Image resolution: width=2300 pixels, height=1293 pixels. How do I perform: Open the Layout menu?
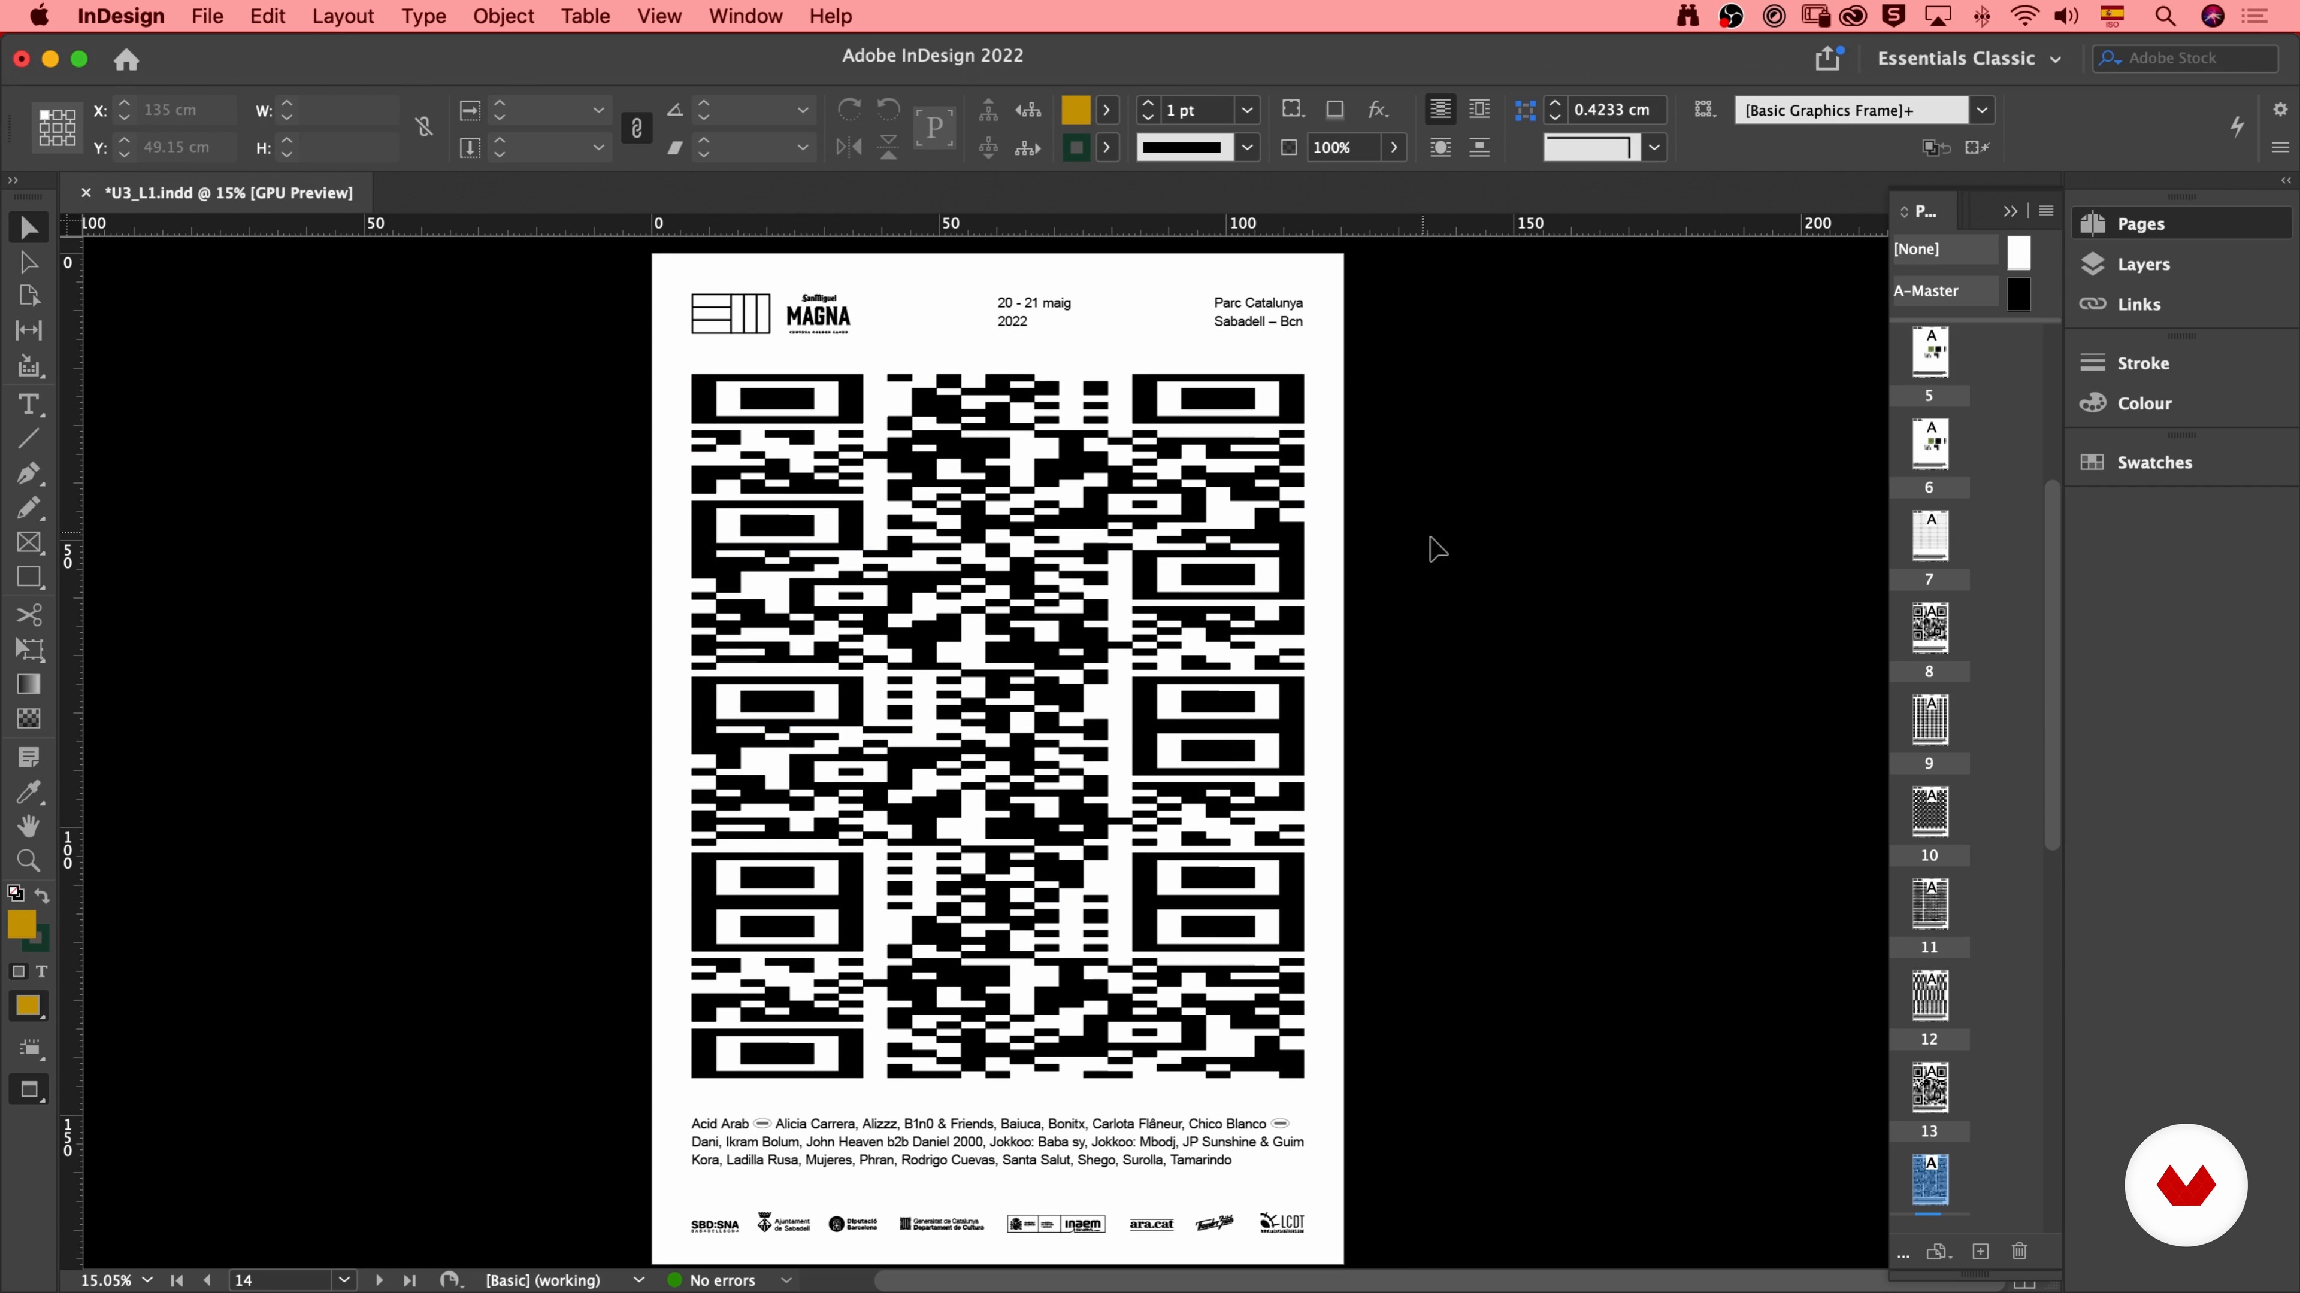(x=342, y=16)
